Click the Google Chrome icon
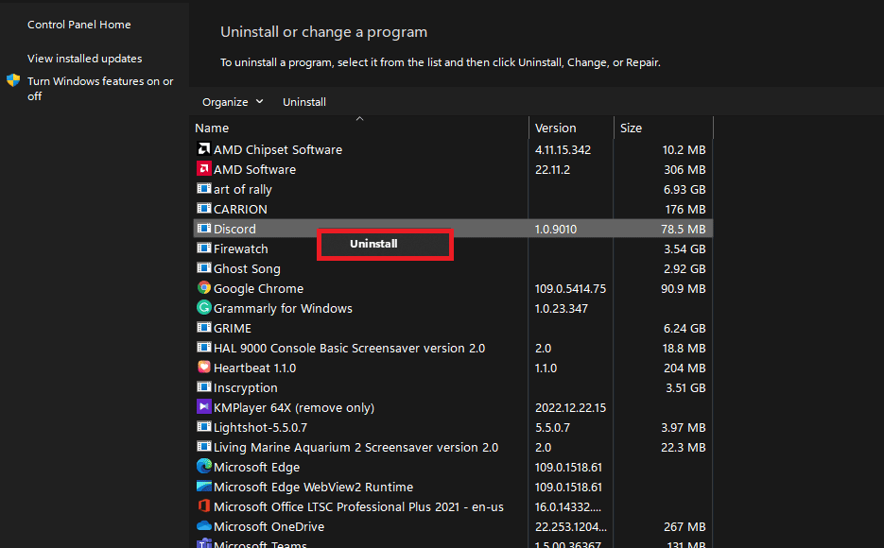The height and width of the screenshot is (548, 884). click(203, 288)
